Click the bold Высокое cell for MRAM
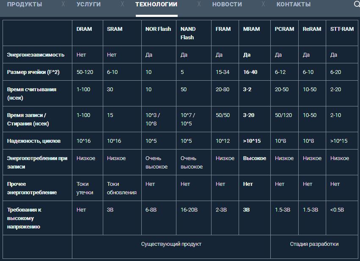This screenshot has height=261, width=360. [x=255, y=158]
